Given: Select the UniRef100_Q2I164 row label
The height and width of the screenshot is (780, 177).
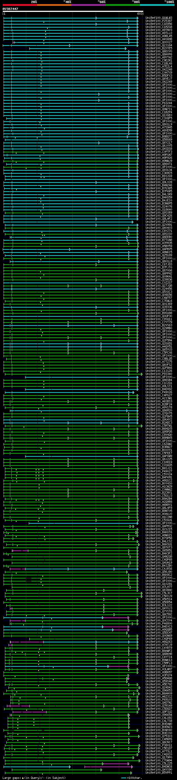Looking at the screenshot, I should pos(159,45).
